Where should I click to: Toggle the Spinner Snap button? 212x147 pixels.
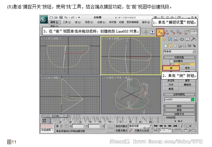click(179, 32)
